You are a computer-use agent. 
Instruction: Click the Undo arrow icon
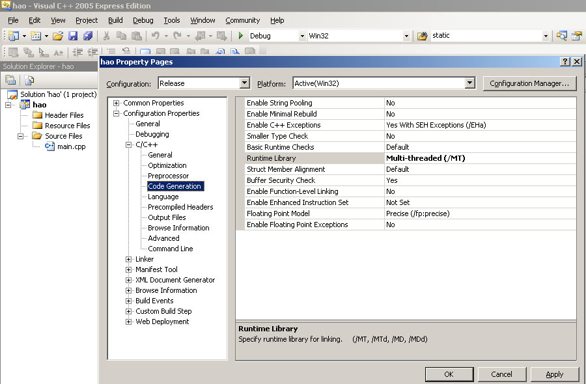coord(156,36)
